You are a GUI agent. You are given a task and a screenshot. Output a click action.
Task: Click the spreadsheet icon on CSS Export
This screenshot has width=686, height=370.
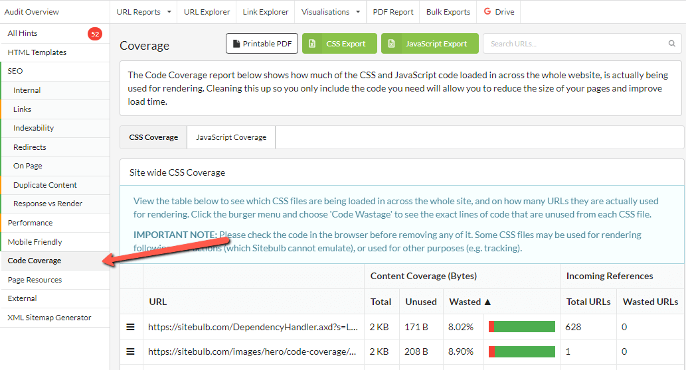click(312, 44)
